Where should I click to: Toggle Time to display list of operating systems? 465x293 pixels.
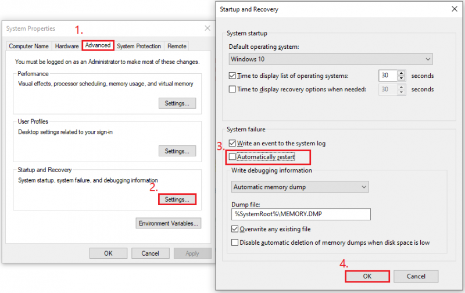tap(232, 76)
